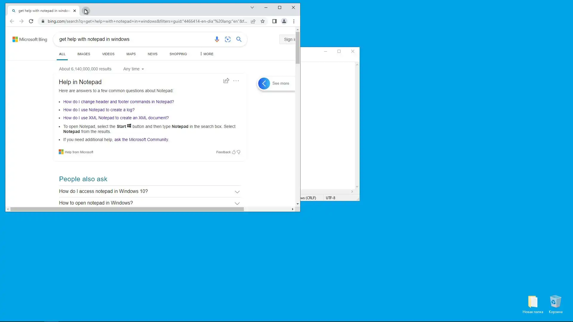Open visual search camera icon
The width and height of the screenshot is (573, 322).
click(x=228, y=39)
